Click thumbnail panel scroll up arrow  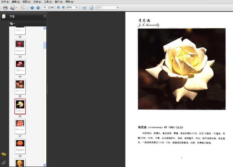click(45, 28)
